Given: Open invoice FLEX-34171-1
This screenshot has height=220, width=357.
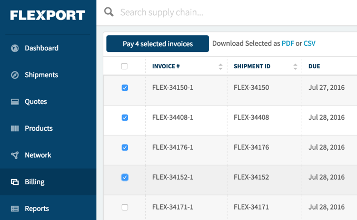Looking at the screenshot, I should (173, 207).
